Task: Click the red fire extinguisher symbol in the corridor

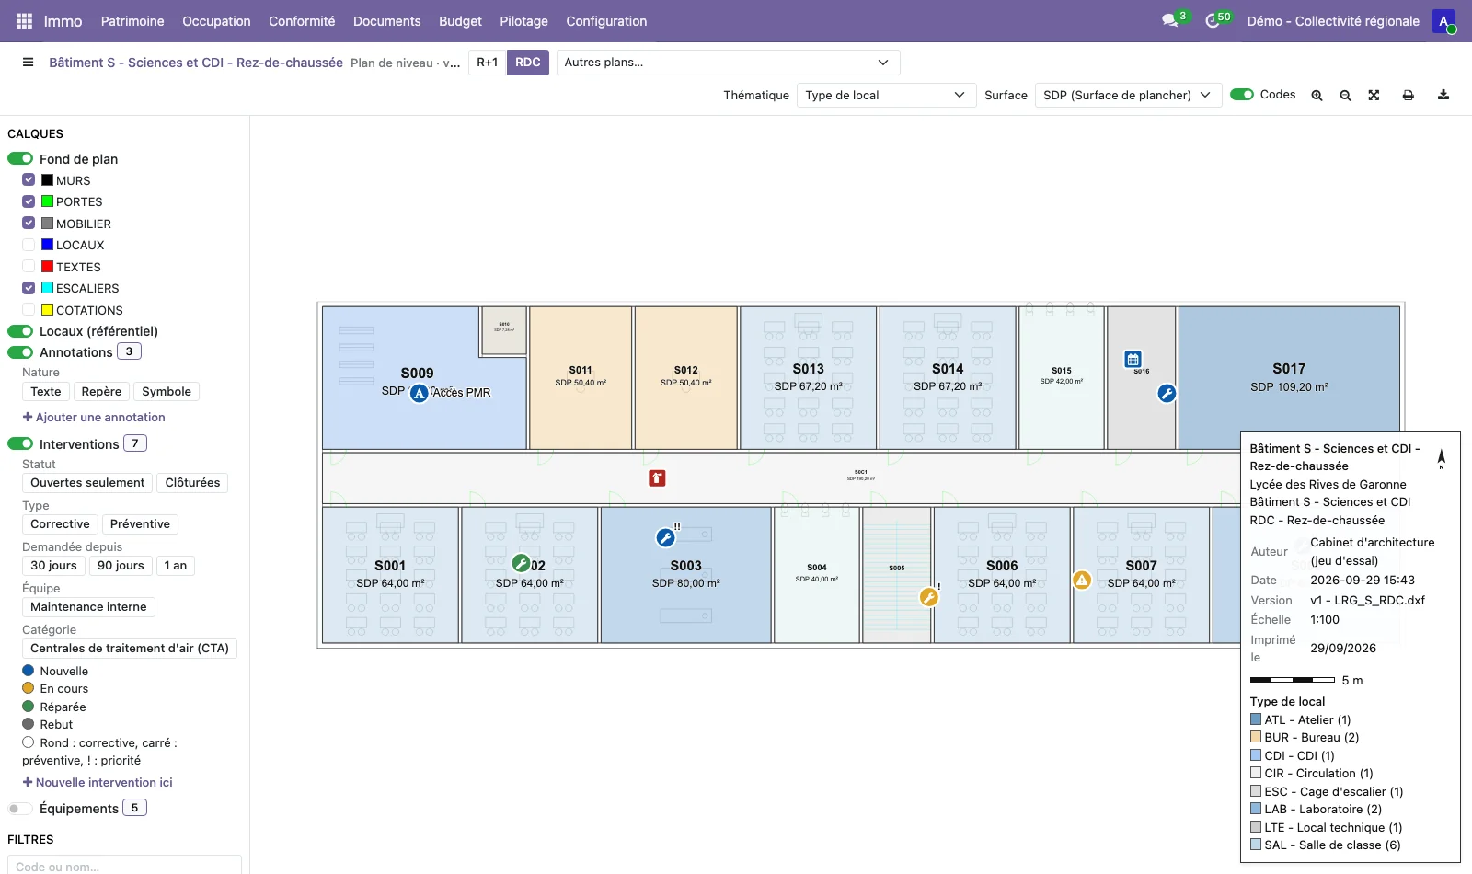Action: 657,477
